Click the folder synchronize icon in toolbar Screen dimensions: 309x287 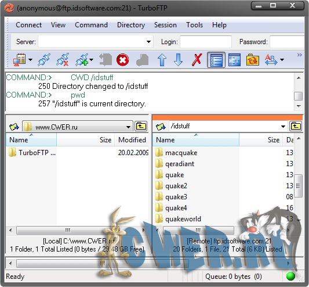click(x=252, y=60)
